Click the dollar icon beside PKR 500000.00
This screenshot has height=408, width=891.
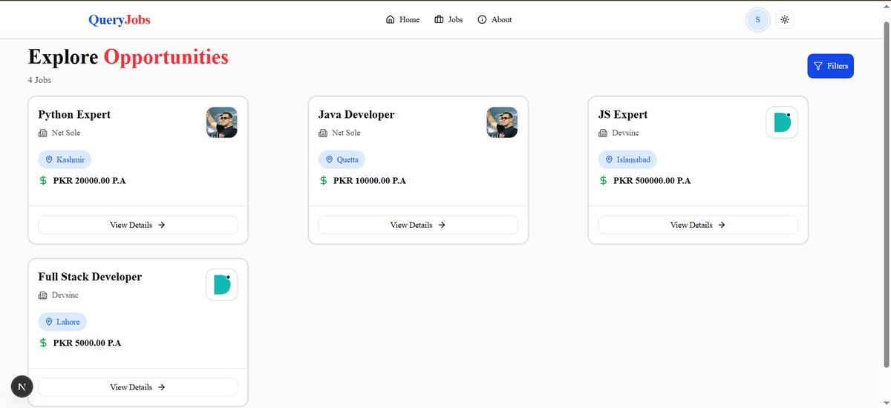tap(603, 180)
